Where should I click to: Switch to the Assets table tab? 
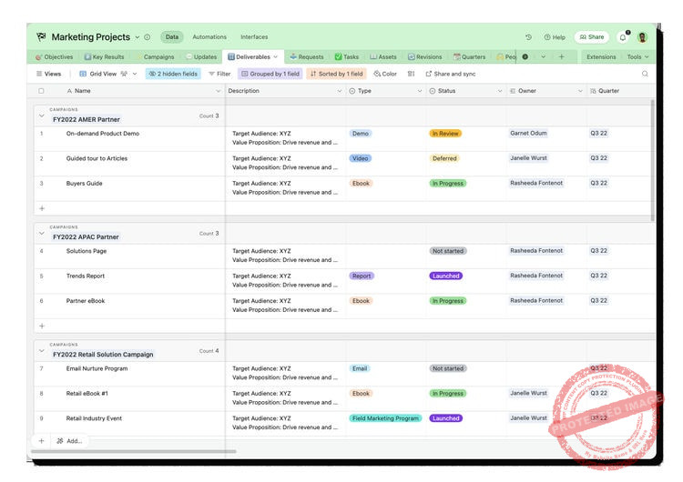pyautogui.click(x=382, y=57)
